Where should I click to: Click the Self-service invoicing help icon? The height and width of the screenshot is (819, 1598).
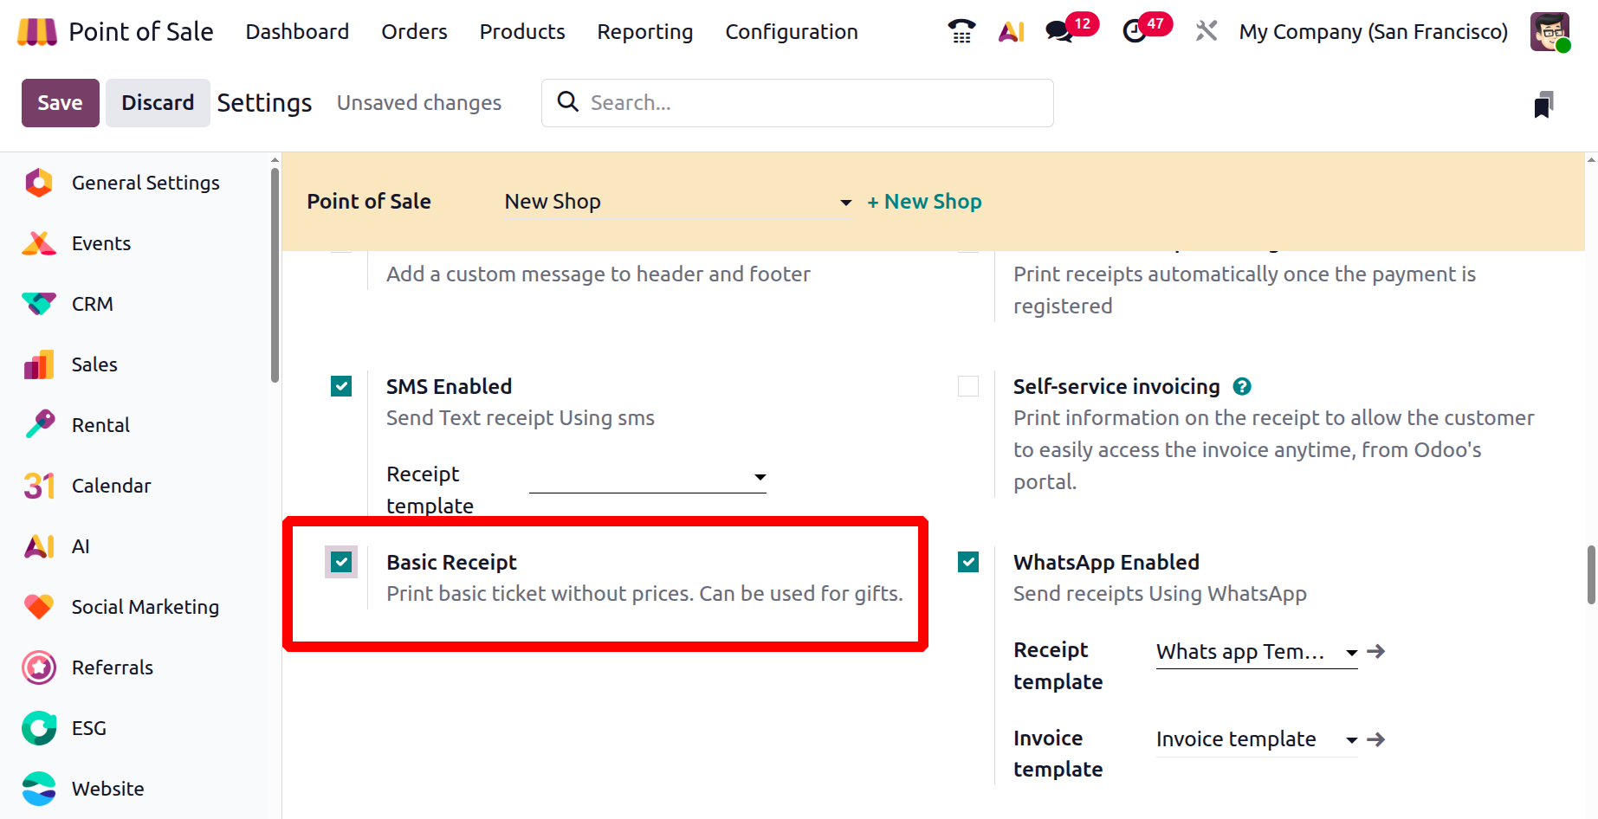1242,387
